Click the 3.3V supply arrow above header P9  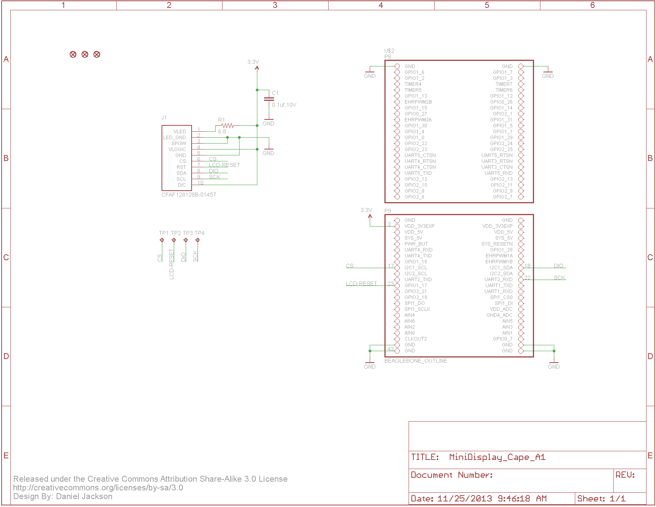(x=370, y=216)
